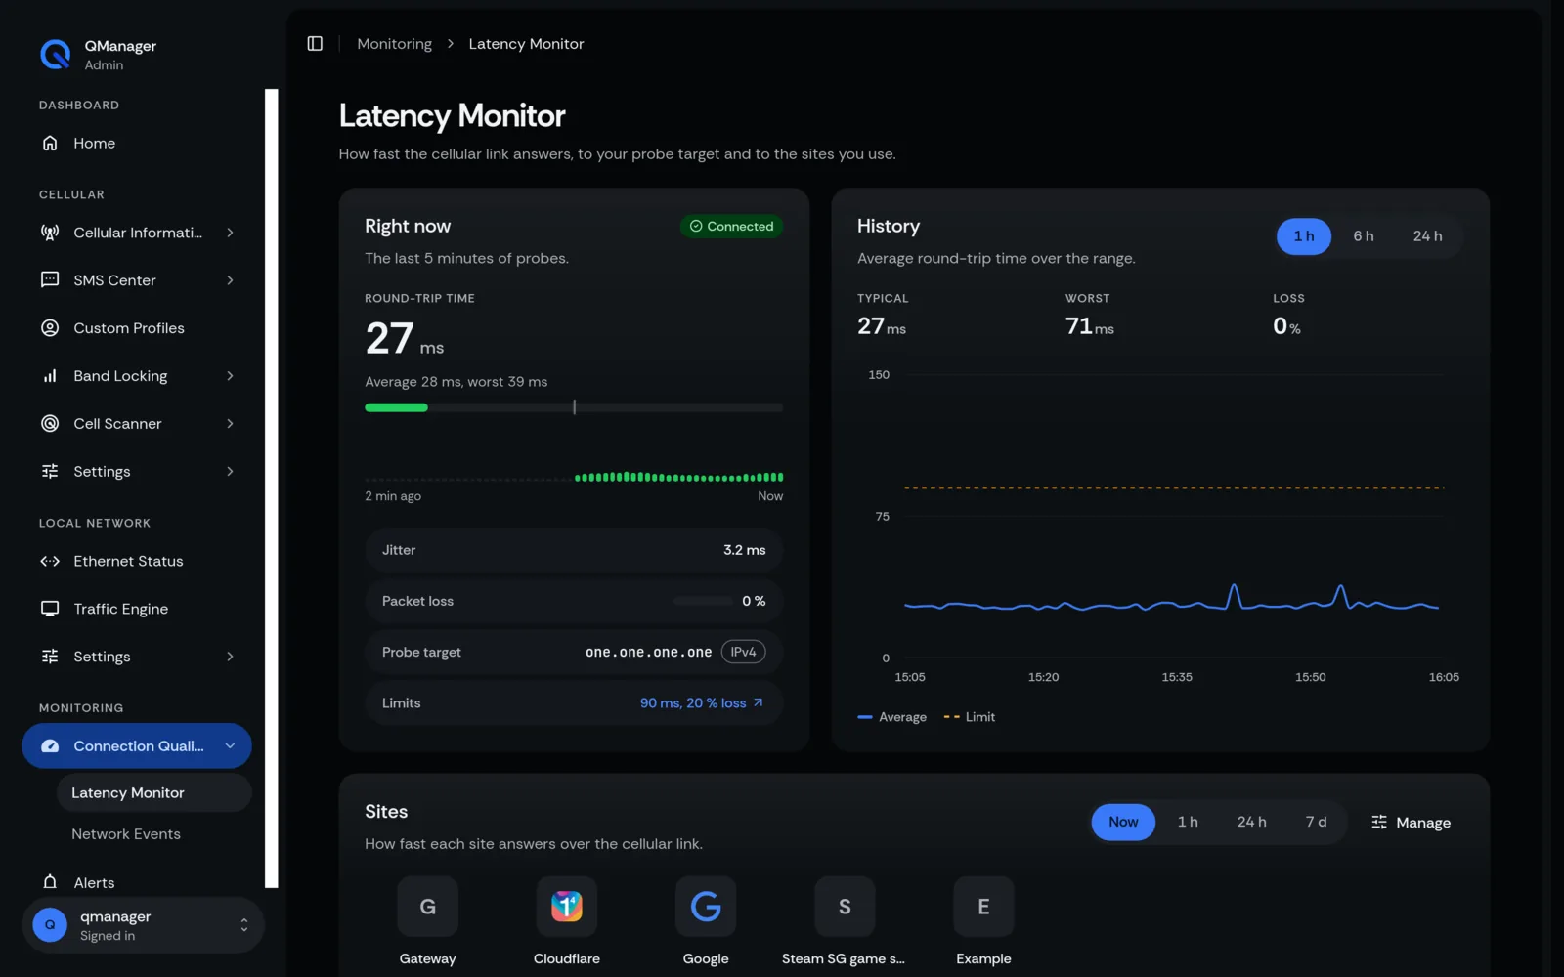Click the arrow icon beside Limits value
Image resolution: width=1564 pixels, height=977 pixels.
(758, 702)
